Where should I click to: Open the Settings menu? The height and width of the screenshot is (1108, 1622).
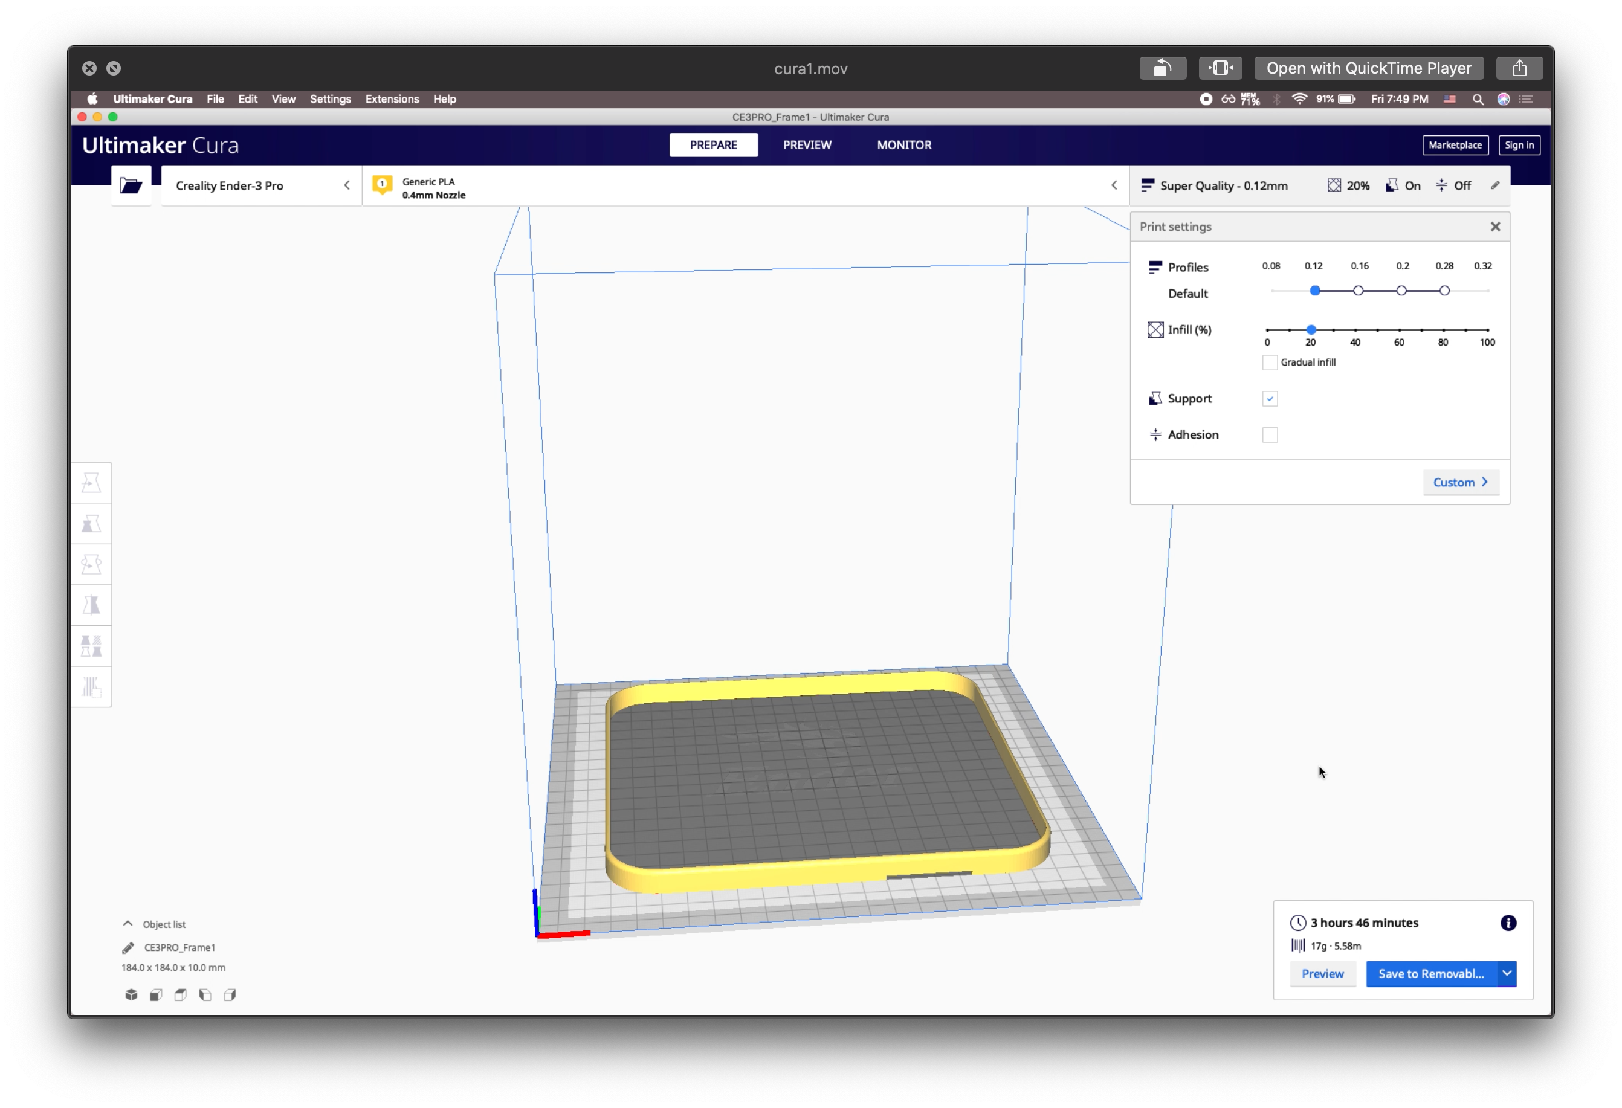point(330,99)
